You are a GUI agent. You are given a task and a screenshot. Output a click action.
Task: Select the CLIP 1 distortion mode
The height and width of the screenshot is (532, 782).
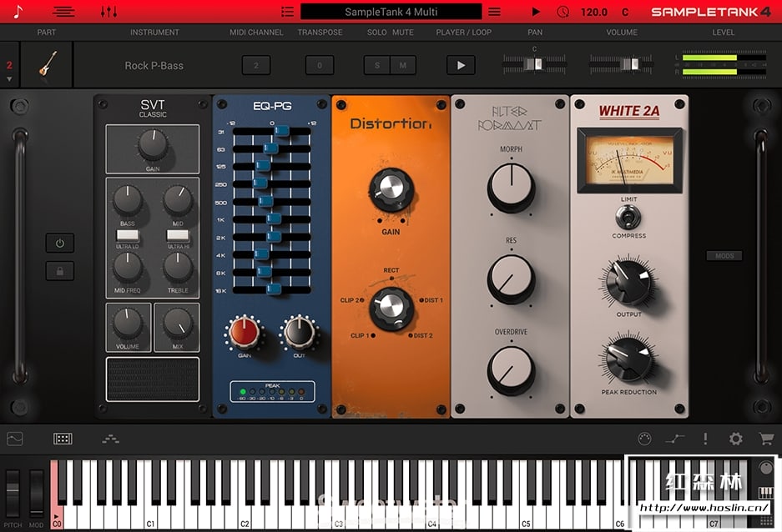point(362,336)
